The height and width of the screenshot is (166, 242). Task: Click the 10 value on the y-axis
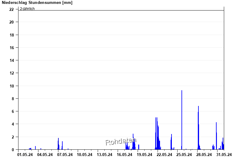point(11,86)
